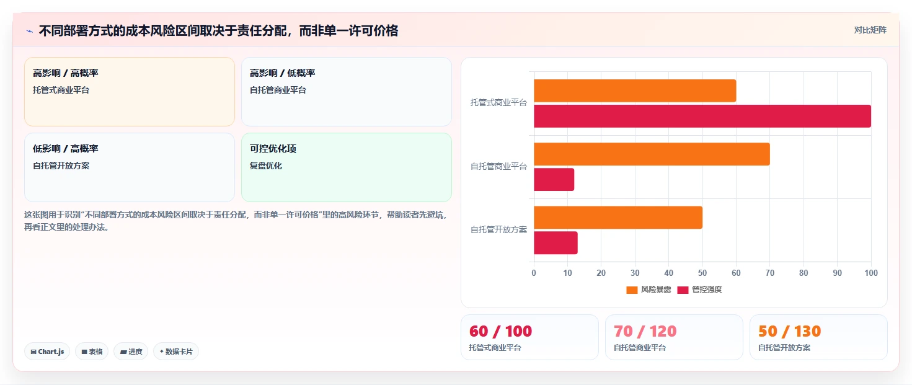The image size is (912, 385).
Task: Click y-axis label 自托管开放方案 in chart
Action: (498, 229)
